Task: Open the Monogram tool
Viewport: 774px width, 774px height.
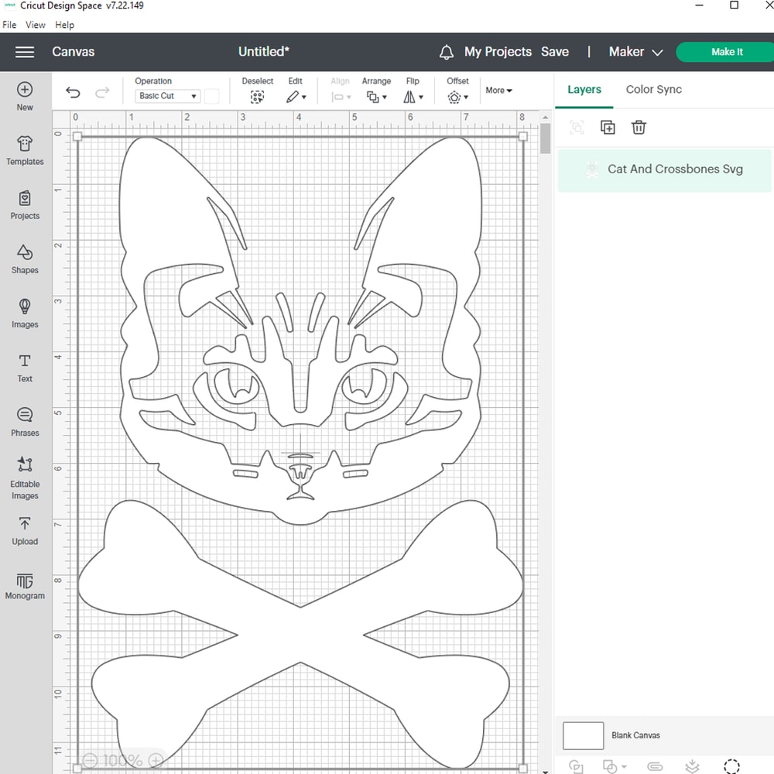Action: click(25, 586)
